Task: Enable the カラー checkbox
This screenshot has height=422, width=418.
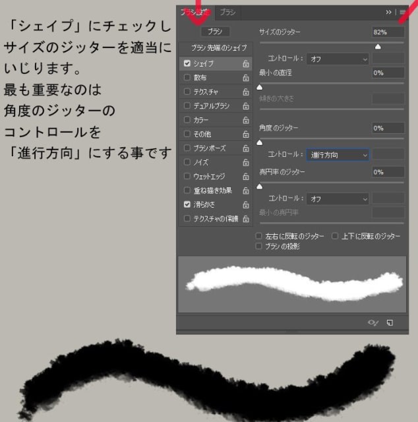Action: 187,120
